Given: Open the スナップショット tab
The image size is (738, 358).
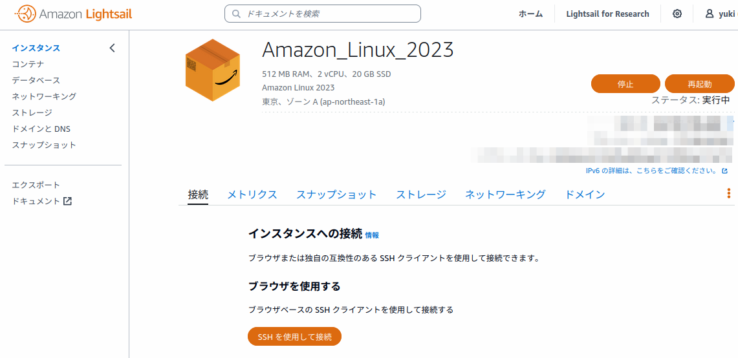Looking at the screenshot, I should coord(336,195).
